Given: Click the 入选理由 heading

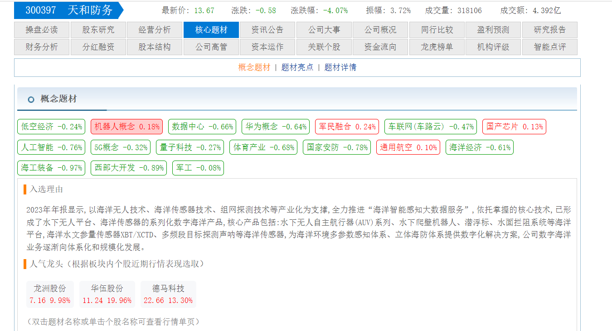Looking at the screenshot, I should coord(47,189).
